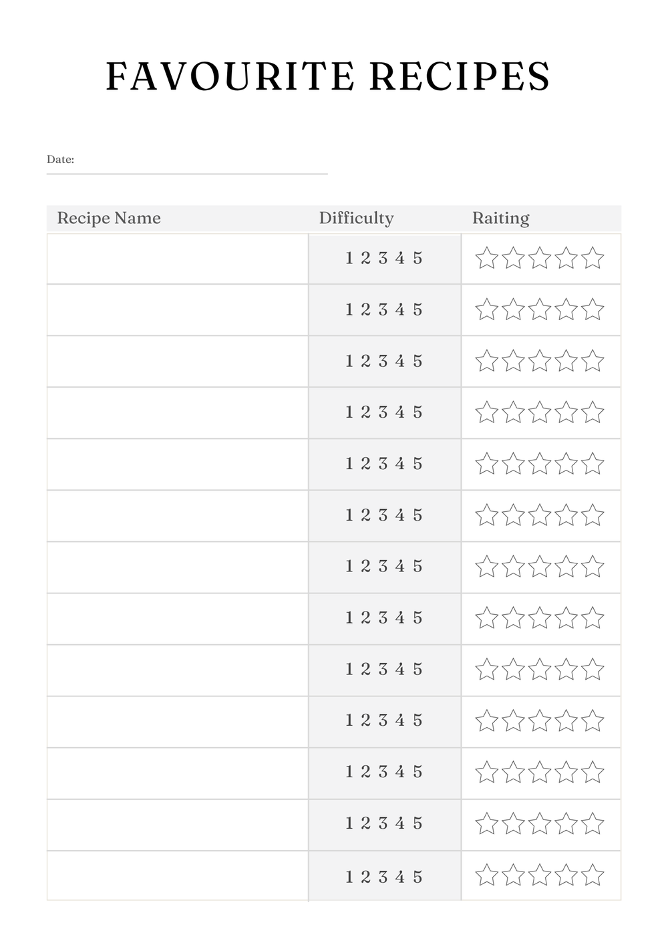This screenshot has height=945, width=668.
Task: Choose difficulty 4 in the last row
Action: click(x=400, y=877)
